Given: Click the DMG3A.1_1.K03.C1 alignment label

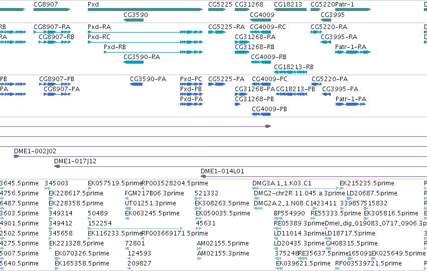Looking at the screenshot, I should 281,183.
